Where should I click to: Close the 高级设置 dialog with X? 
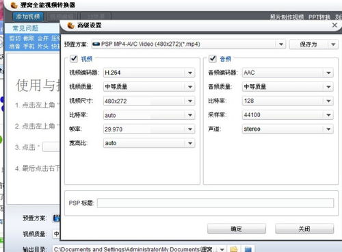[x=334, y=25]
